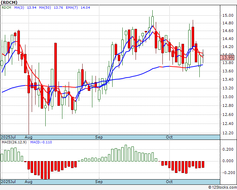The image size is (237, 190).
Task: Click 2025Jul on the price chart time axis
Action: [x=8, y=137]
